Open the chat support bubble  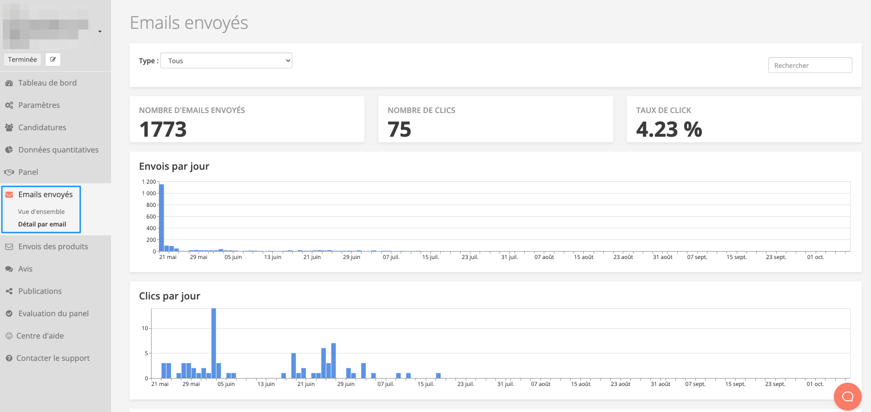(847, 397)
